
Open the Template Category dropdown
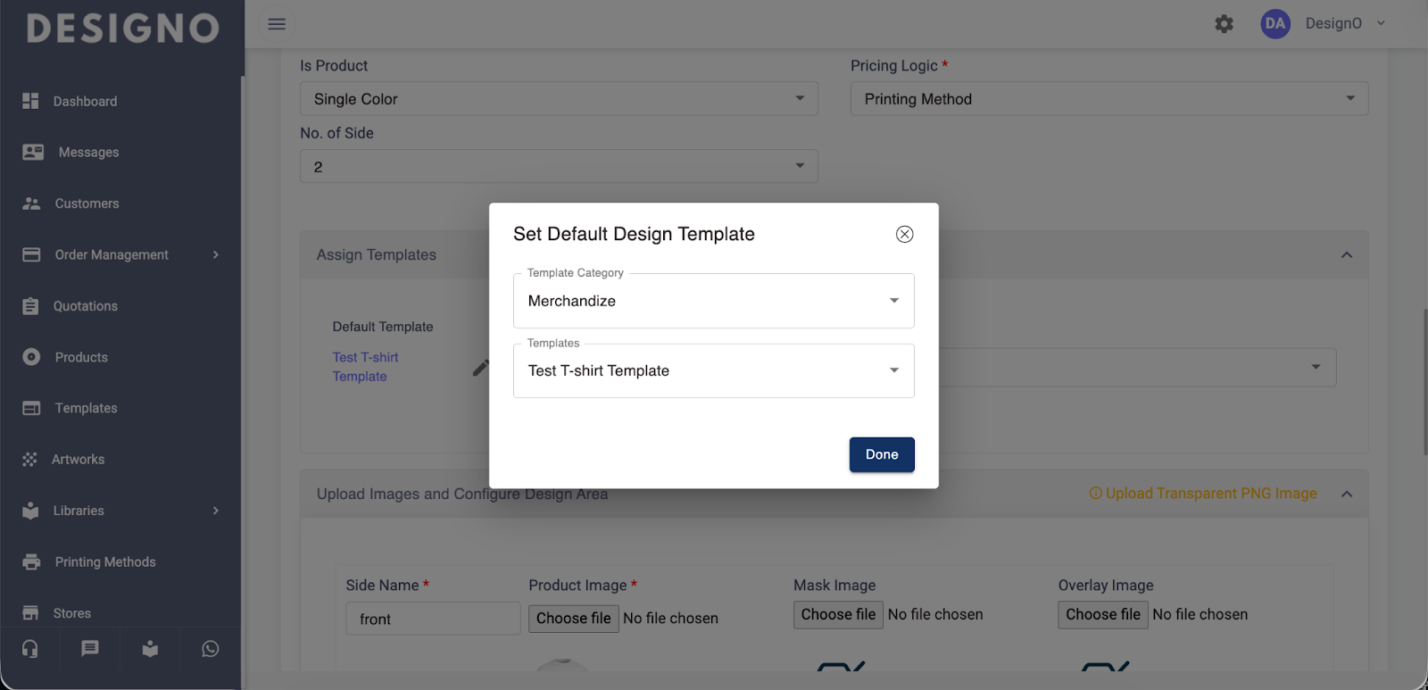[713, 301]
